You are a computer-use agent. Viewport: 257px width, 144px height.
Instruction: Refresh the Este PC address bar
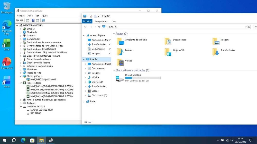tap(249, 27)
